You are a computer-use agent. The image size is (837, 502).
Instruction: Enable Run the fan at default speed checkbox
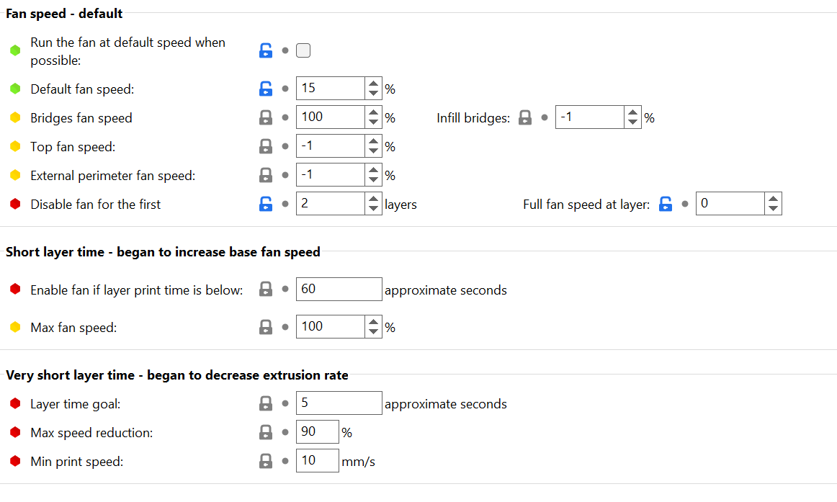point(303,50)
